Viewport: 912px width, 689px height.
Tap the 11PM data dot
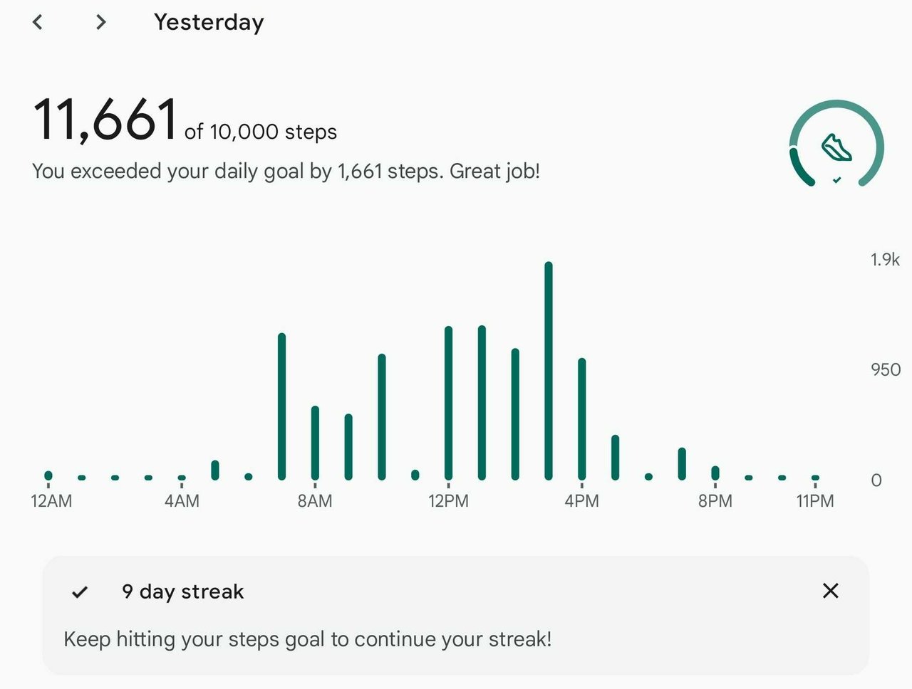tap(815, 478)
